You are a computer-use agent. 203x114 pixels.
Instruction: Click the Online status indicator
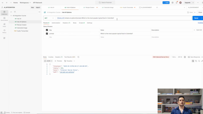(x=7, y=113)
